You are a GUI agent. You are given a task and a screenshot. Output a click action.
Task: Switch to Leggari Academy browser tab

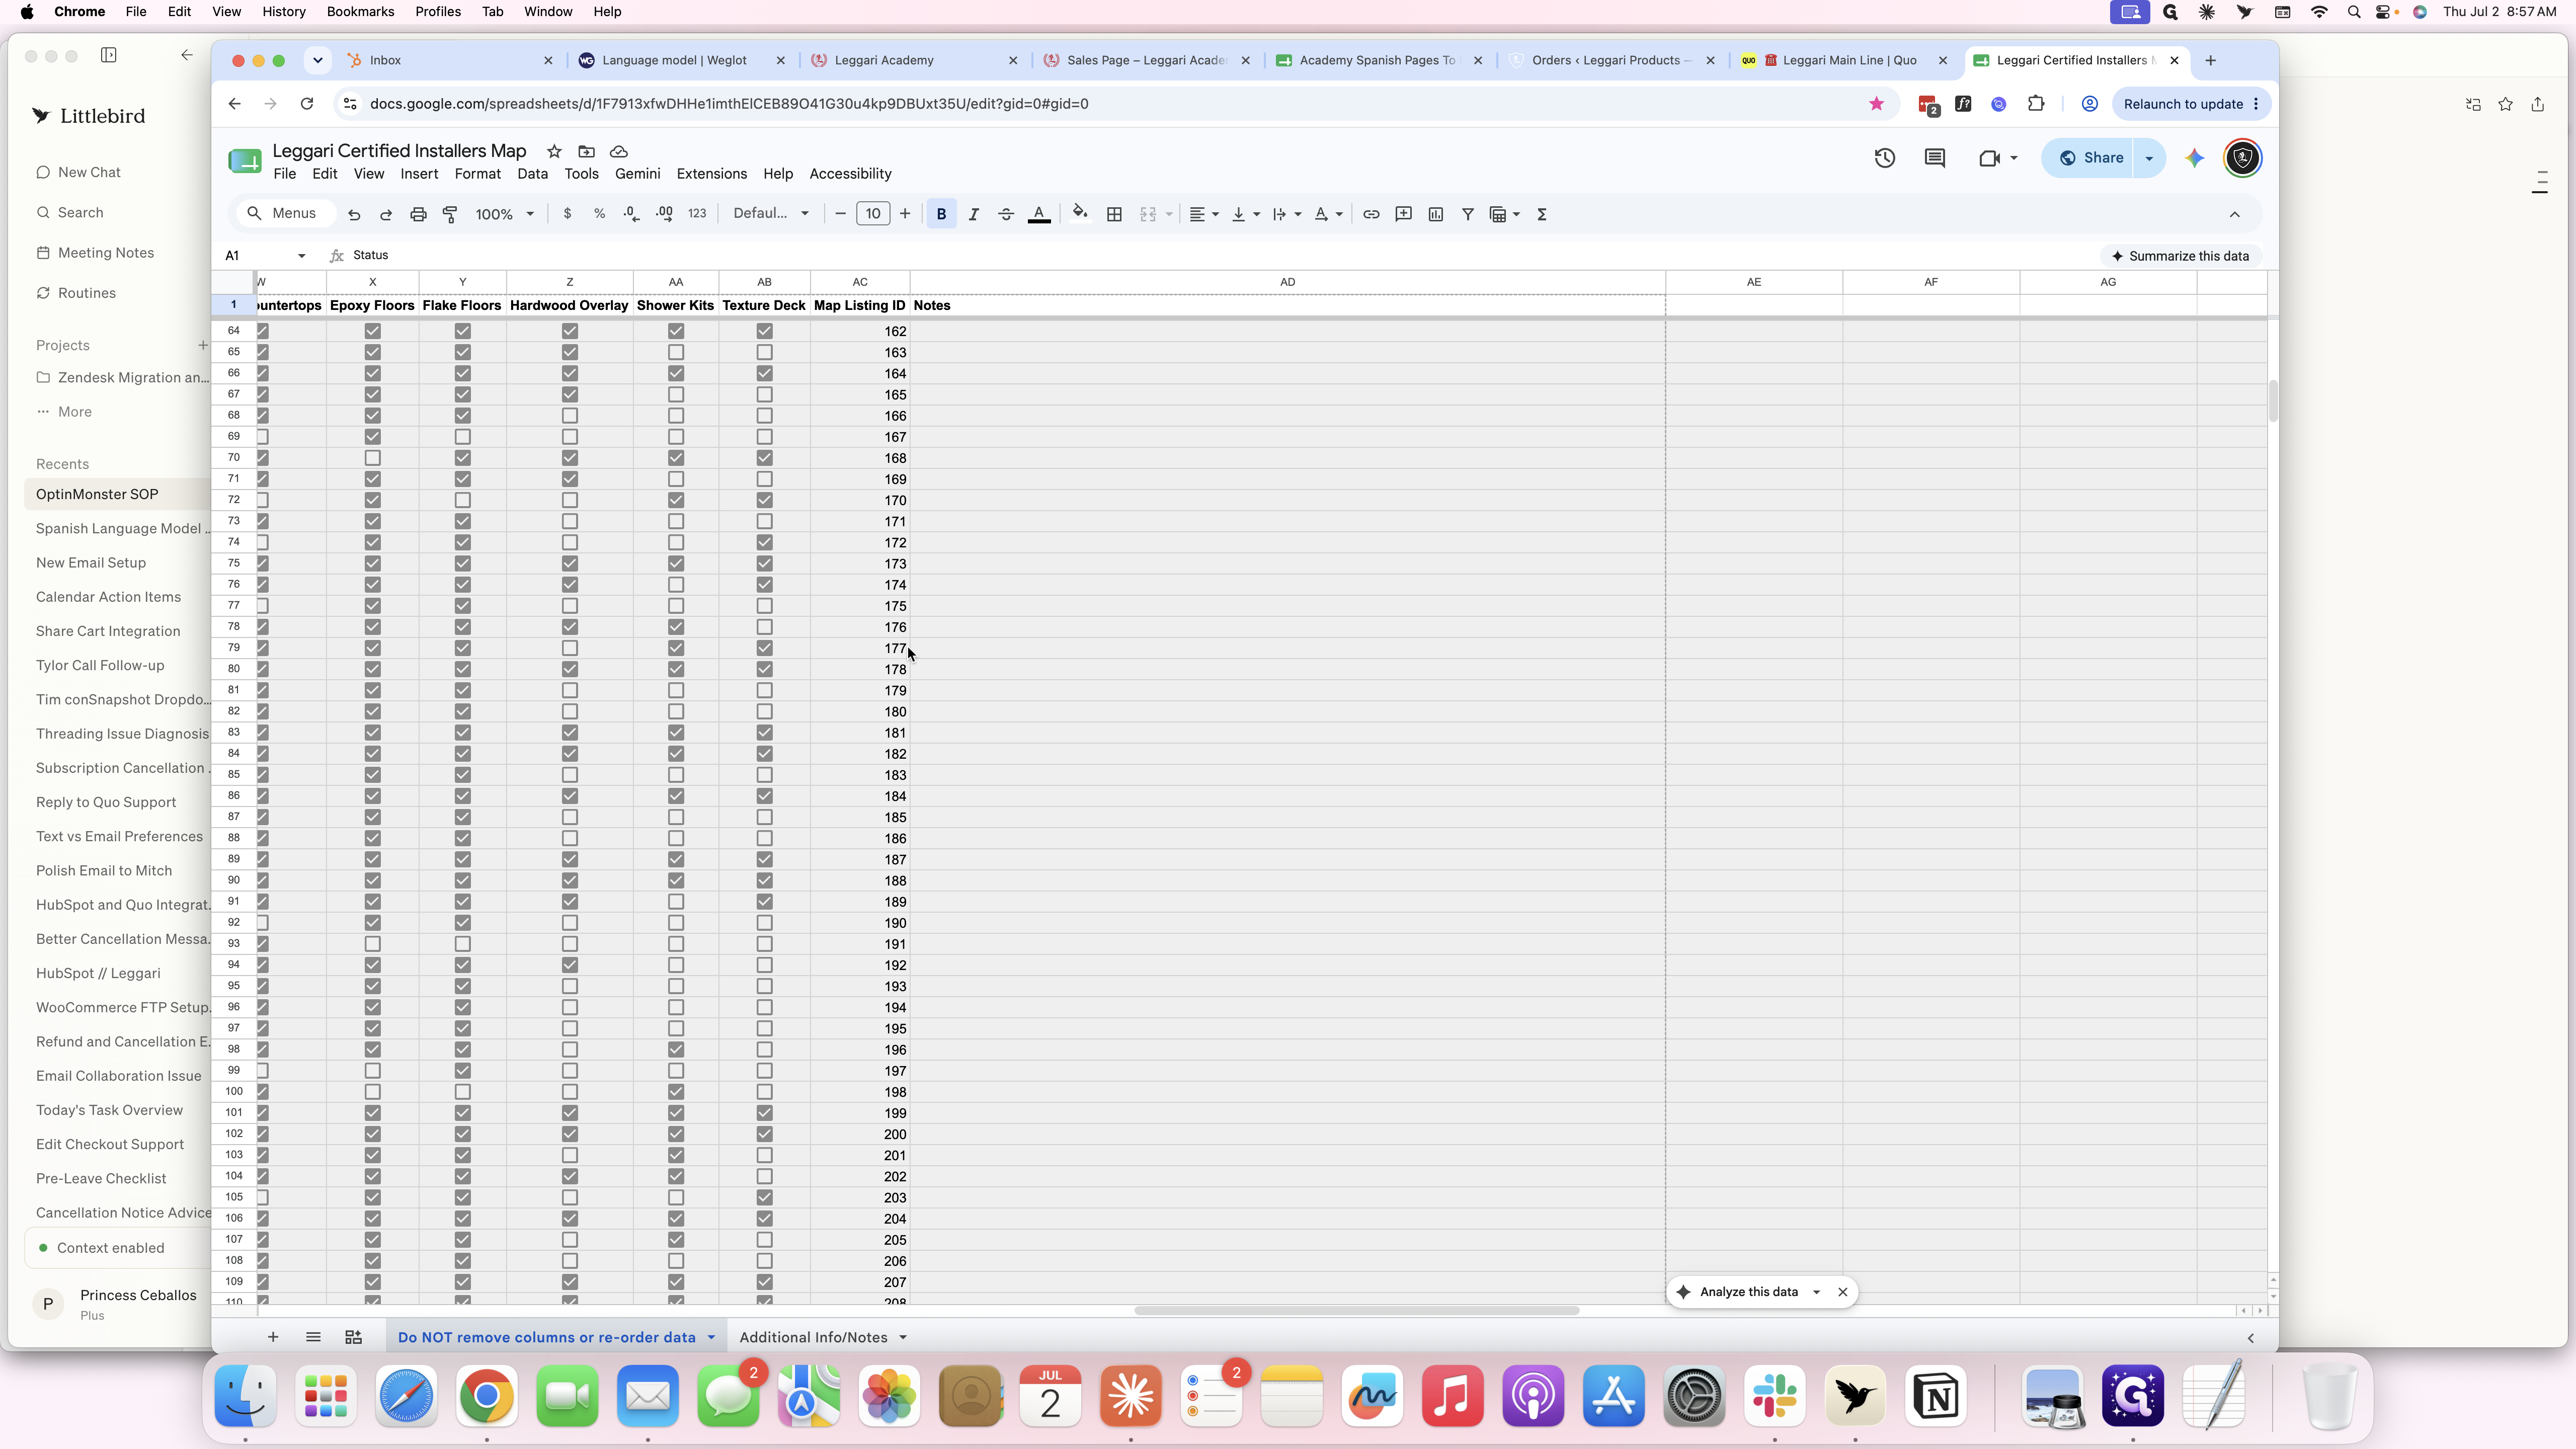coord(884,60)
